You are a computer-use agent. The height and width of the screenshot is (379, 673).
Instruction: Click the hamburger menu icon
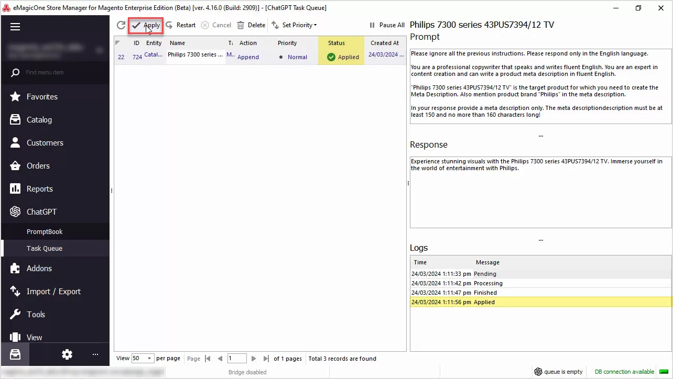(x=15, y=27)
